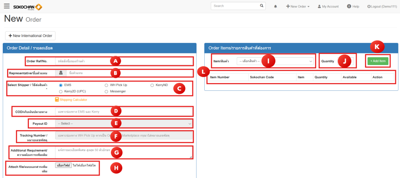Open the New Order dropdown menu
This screenshot has height=178, width=400.
click(x=298, y=7)
